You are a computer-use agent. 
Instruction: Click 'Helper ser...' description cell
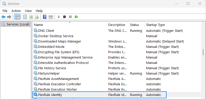(x=117, y=74)
